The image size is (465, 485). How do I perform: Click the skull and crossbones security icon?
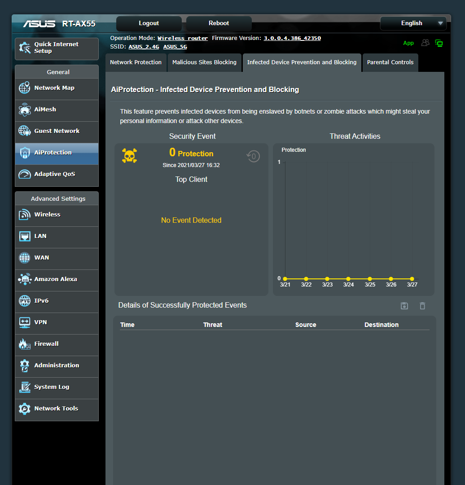pyautogui.click(x=130, y=155)
